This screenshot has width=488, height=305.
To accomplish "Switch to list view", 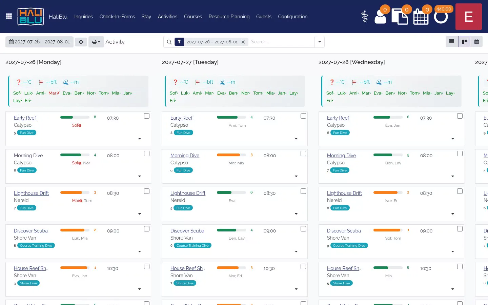I will pos(452,41).
